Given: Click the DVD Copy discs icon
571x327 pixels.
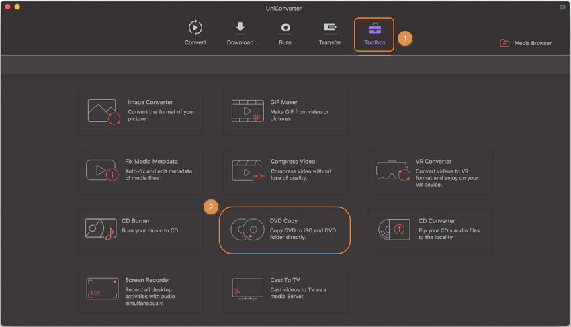Looking at the screenshot, I should pos(248,230).
